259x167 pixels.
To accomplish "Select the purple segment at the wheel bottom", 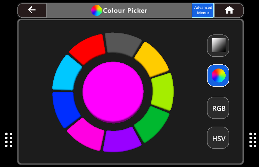I will point(122,140).
